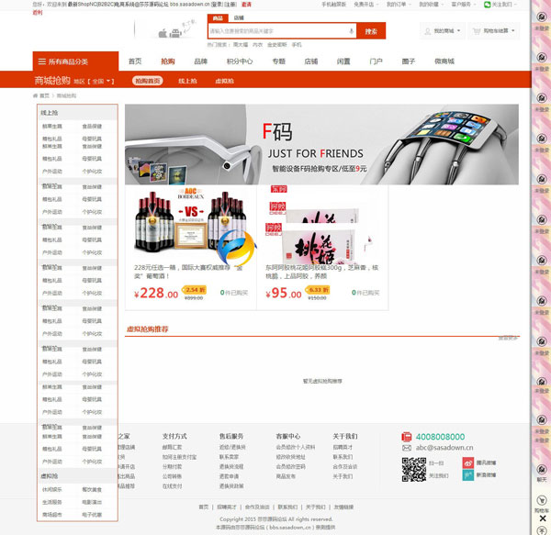Viewport: 551px width, 535px height.
Task: Open 专题 in main navigation
Action: pos(278,61)
